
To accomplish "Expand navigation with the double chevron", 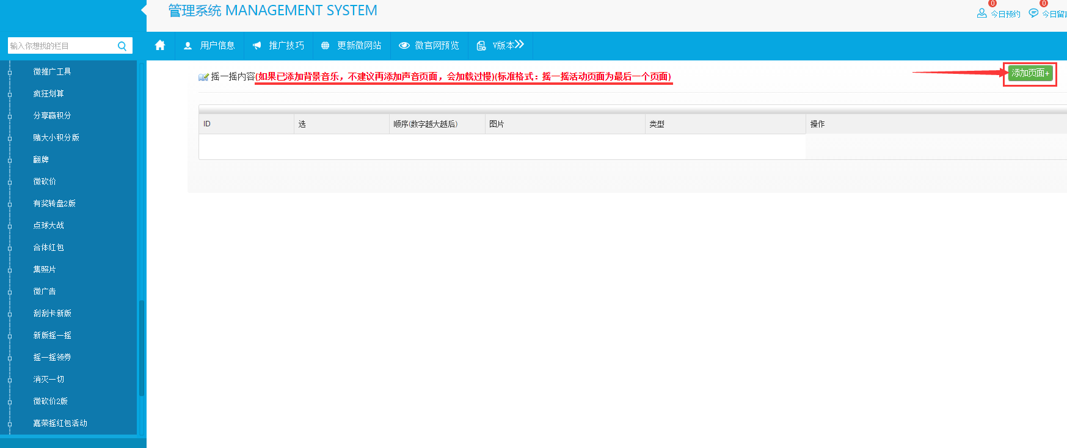I will pos(519,45).
